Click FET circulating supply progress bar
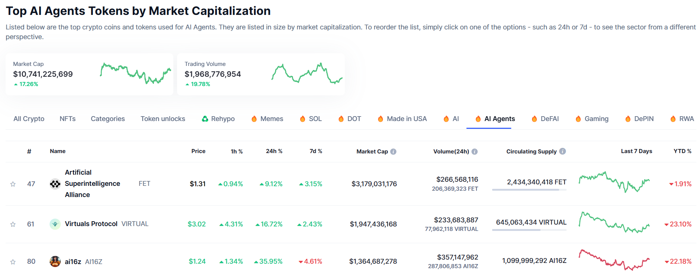 (x=529, y=190)
